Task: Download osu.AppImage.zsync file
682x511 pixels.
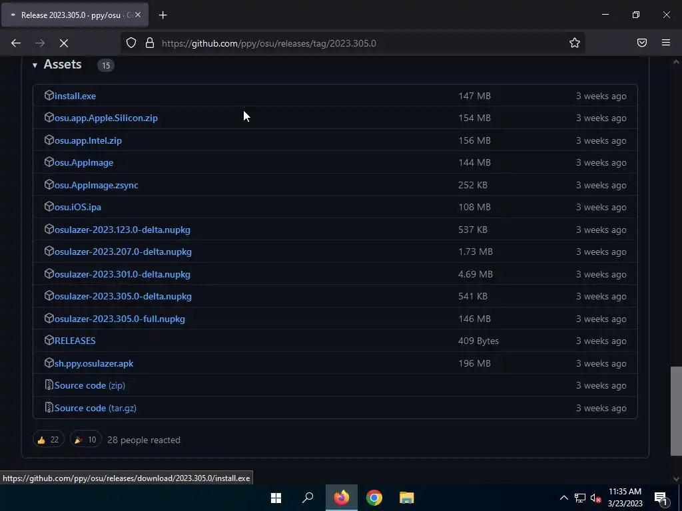Action: click(96, 185)
